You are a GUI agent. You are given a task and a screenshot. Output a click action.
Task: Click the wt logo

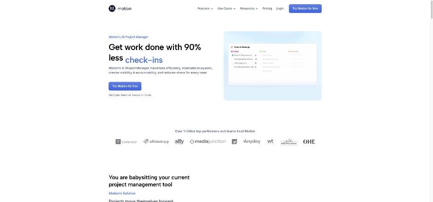271,141
